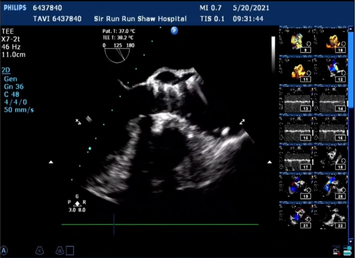Click the blue circled A icon
This screenshot has height=258, width=355.
pos(4,251)
